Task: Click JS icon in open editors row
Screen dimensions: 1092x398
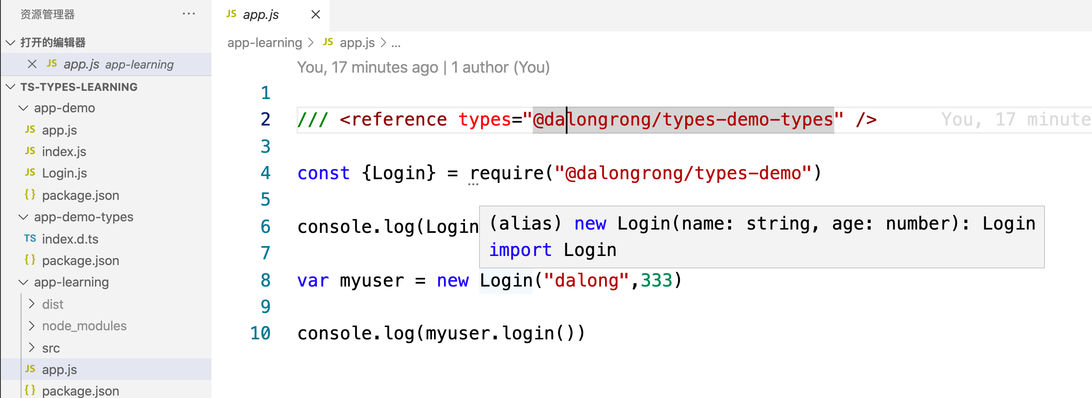Action: coord(52,63)
